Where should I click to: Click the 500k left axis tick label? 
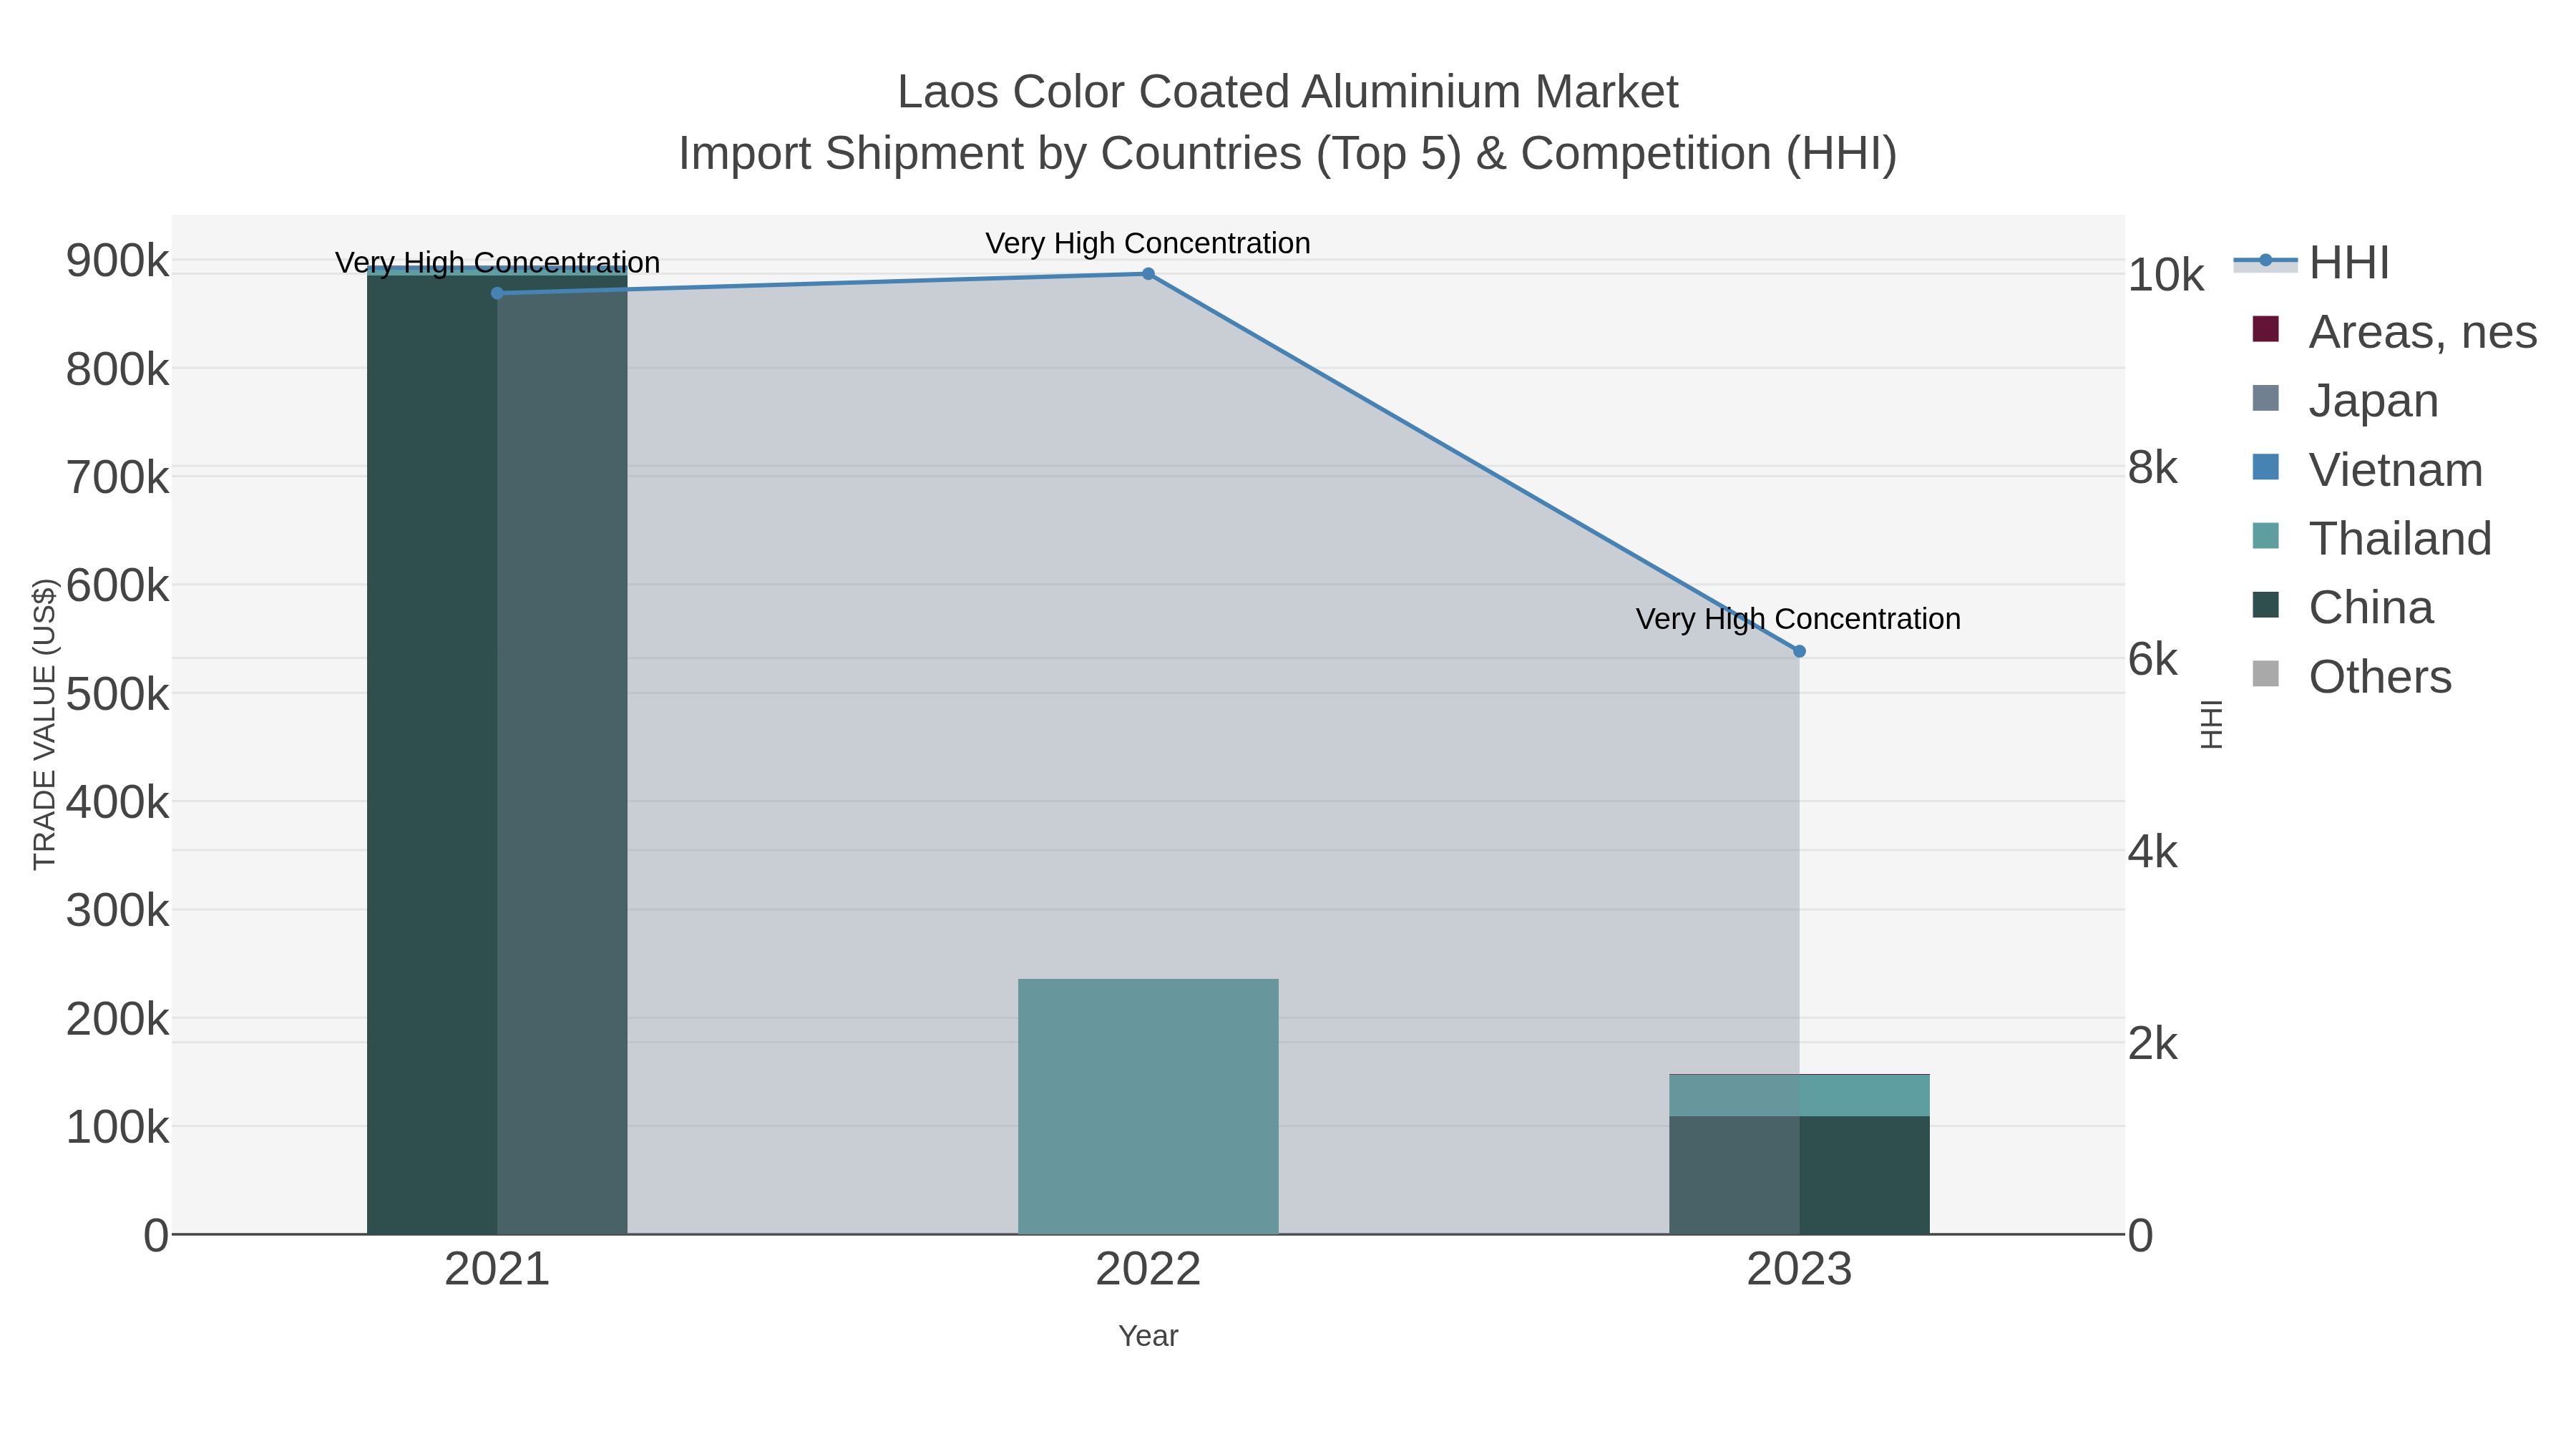coord(117,694)
